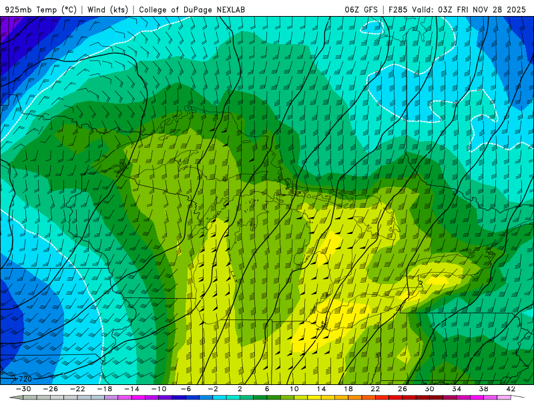Click the "06Z GFS" model run label
Viewport: 534px width, 401px height.
(361, 9)
